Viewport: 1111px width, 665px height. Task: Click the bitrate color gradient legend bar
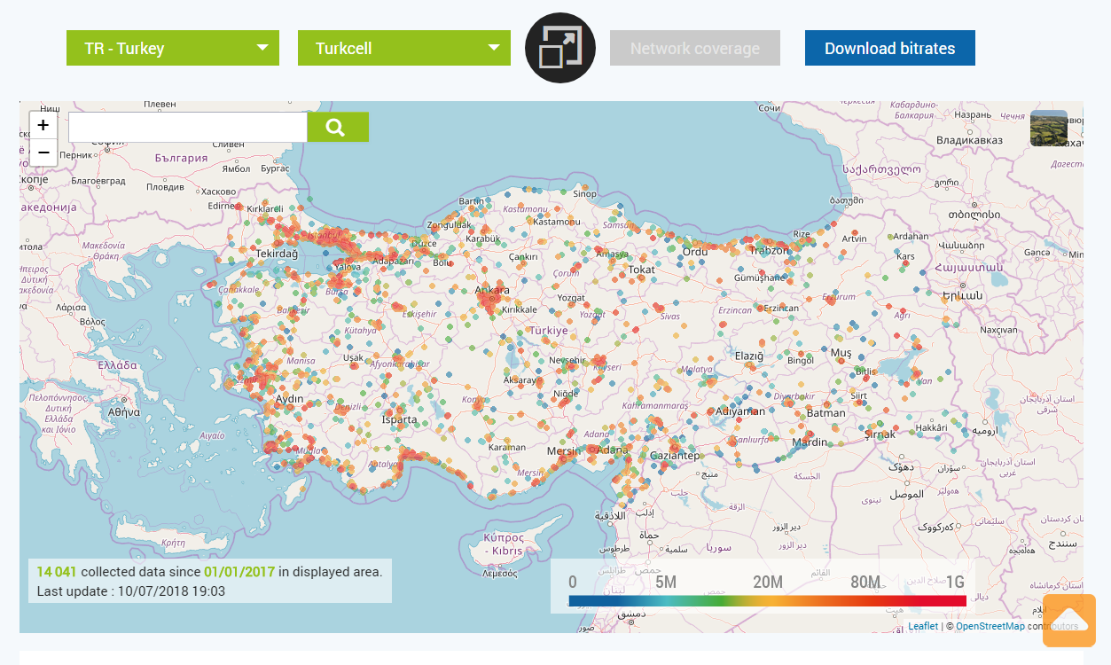[x=767, y=601]
